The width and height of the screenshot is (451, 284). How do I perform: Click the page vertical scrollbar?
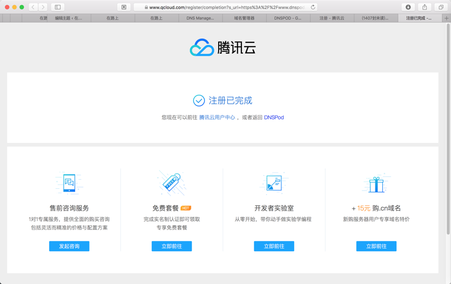[448, 130]
